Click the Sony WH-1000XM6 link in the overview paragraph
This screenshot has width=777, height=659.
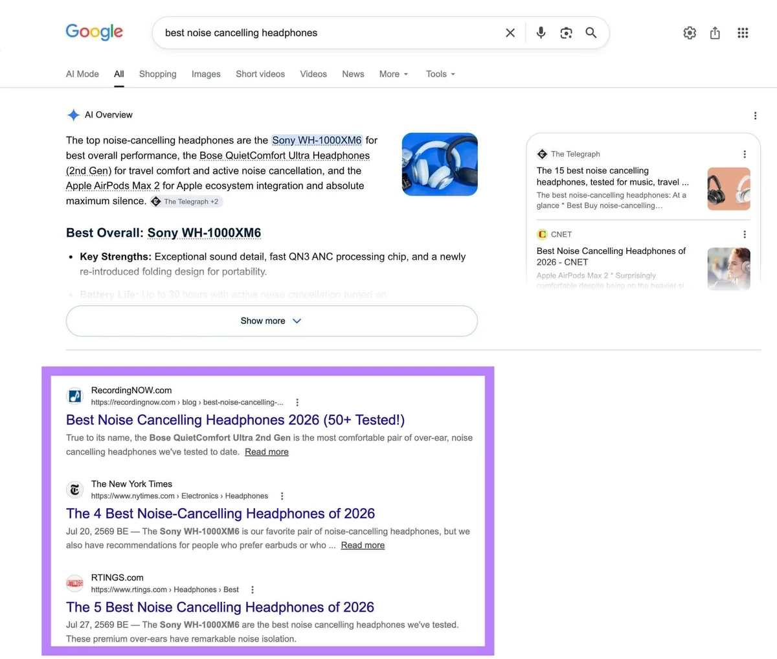point(317,140)
